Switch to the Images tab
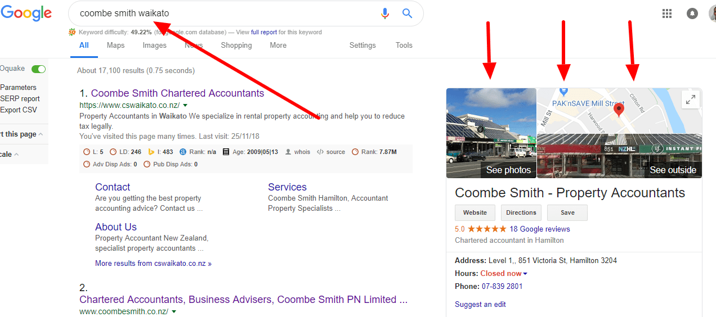The height and width of the screenshot is (317, 716). coord(154,46)
